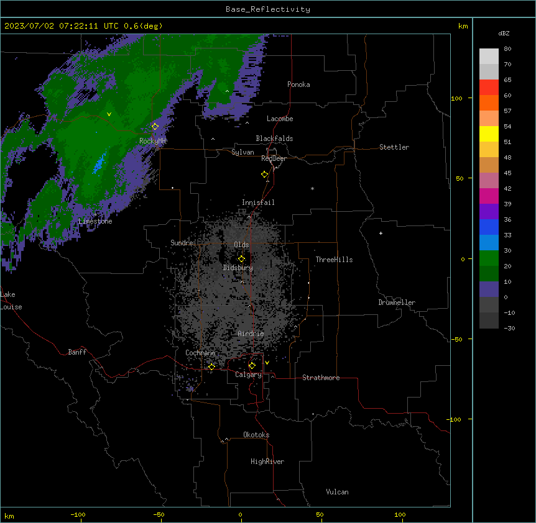Select the Limestone label
536x523 pixels.
point(95,221)
